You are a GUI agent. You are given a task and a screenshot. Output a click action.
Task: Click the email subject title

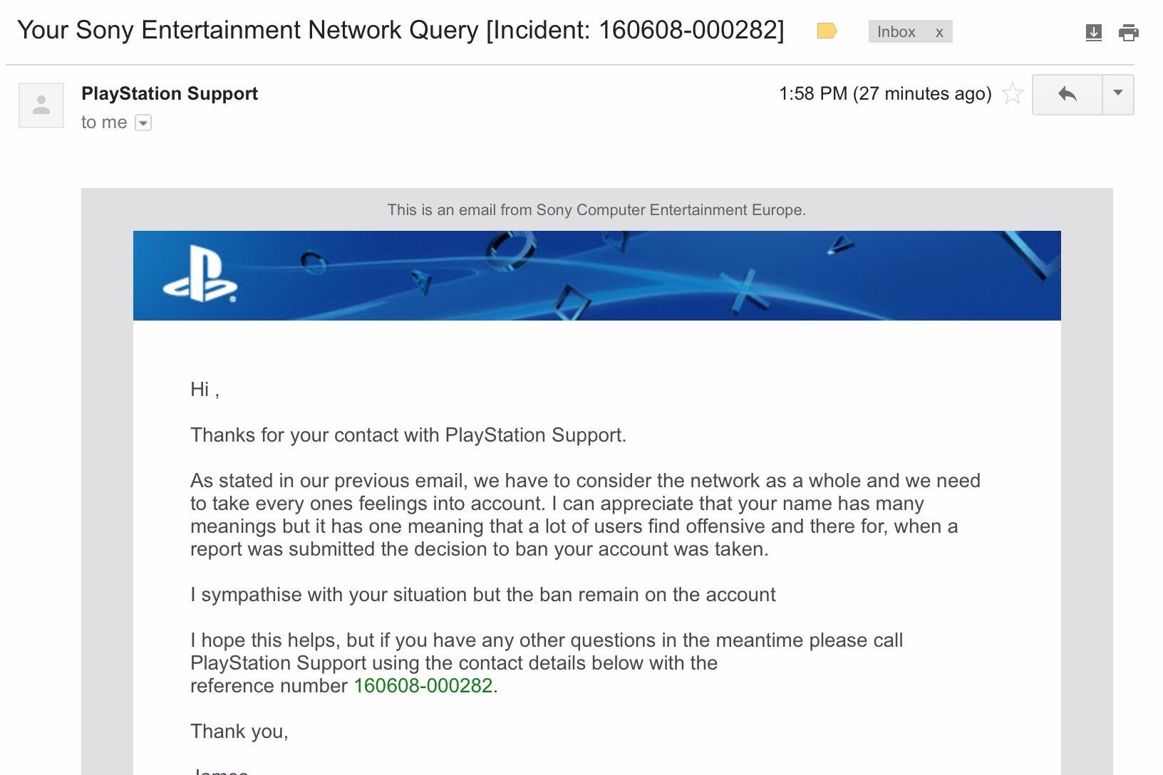coord(400,30)
